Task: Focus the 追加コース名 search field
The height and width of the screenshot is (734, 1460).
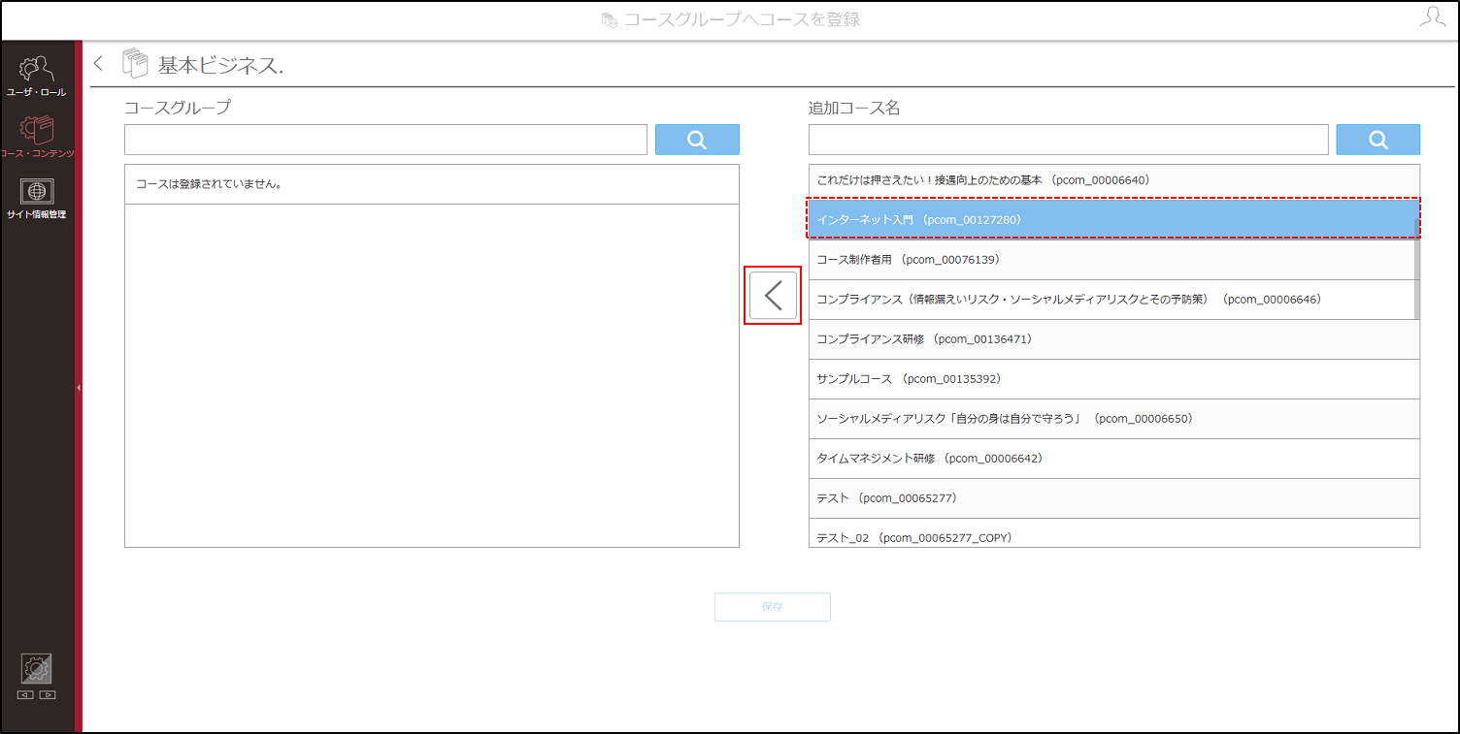Action: pyautogui.click(x=1068, y=140)
